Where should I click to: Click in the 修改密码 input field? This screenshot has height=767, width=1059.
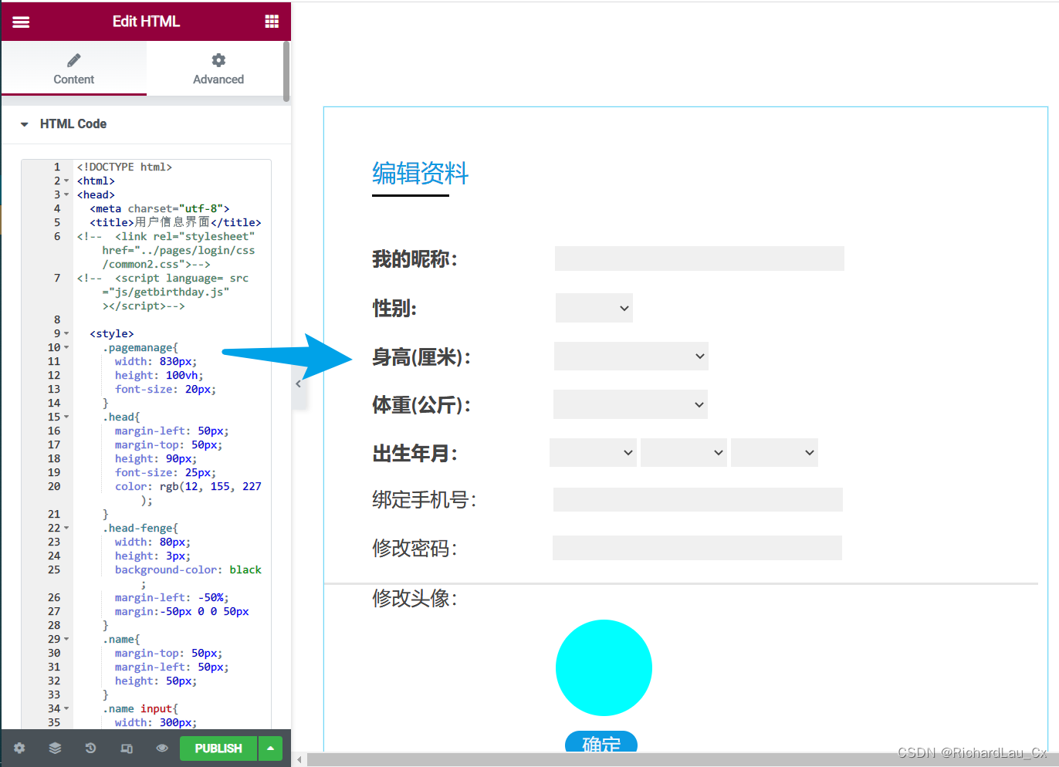(x=697, y=548)
